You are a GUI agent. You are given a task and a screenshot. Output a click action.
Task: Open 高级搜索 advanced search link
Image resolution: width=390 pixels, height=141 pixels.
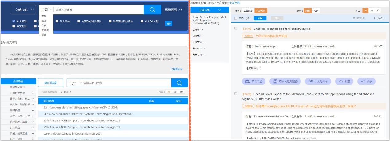tap(173, 10)
